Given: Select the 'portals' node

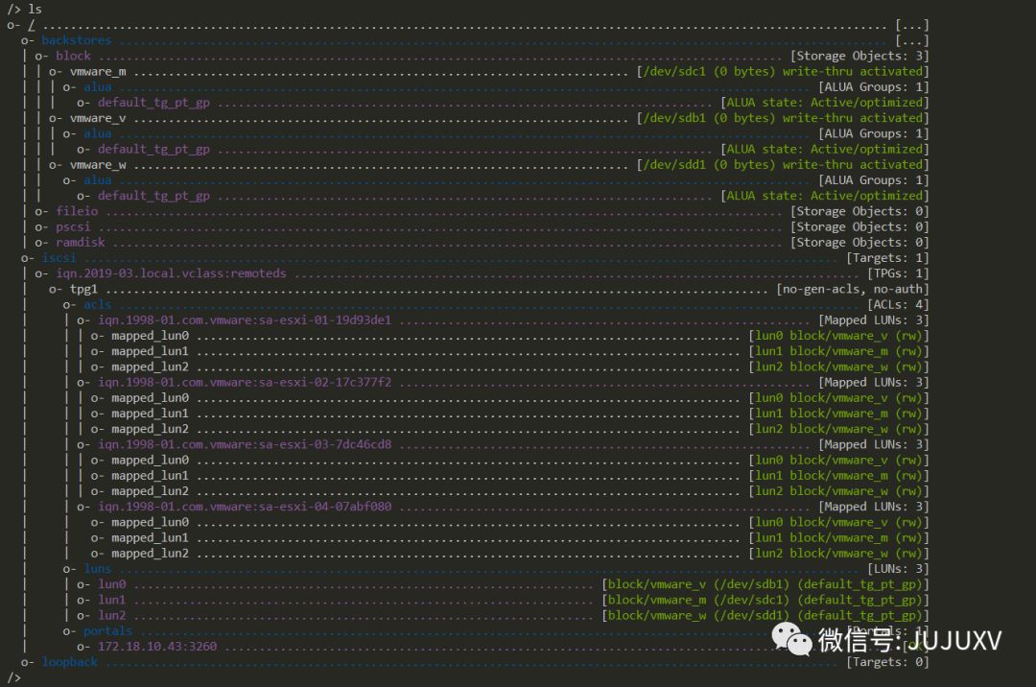Looking at the screenshot, I should coord(107,630).
